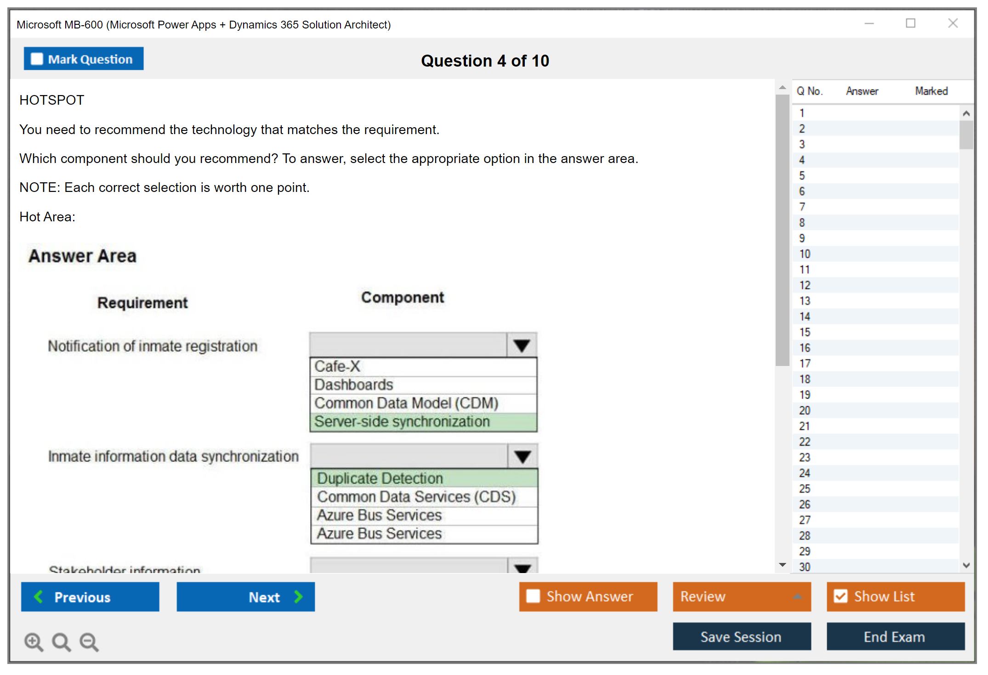Screen dimensions: 988x675
Task: Select question 10 in the list
Action: 805,254
